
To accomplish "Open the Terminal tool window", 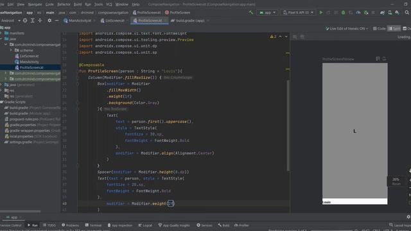I will coord(93,225).
